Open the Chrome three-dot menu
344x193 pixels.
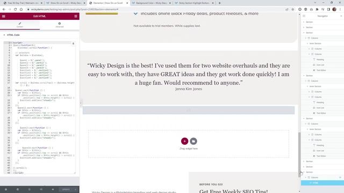coord(340,10)
